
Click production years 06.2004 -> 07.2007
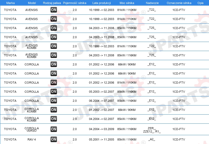[x=102, y=101]
